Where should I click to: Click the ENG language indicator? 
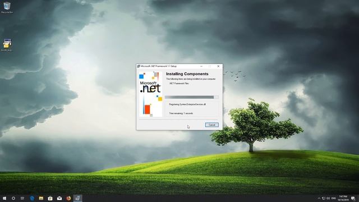point(334,198)
